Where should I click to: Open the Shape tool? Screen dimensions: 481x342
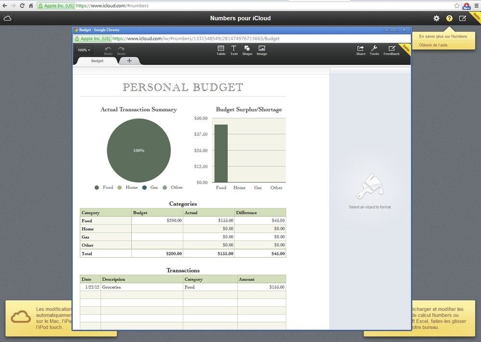click(247, 50)
